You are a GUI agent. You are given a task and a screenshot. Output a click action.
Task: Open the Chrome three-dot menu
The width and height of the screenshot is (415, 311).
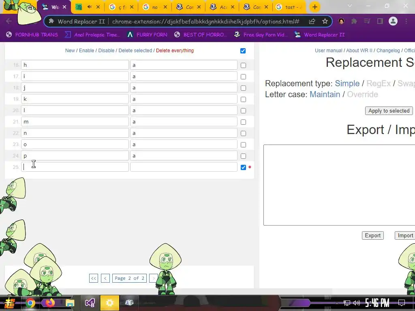pos(406,21)
